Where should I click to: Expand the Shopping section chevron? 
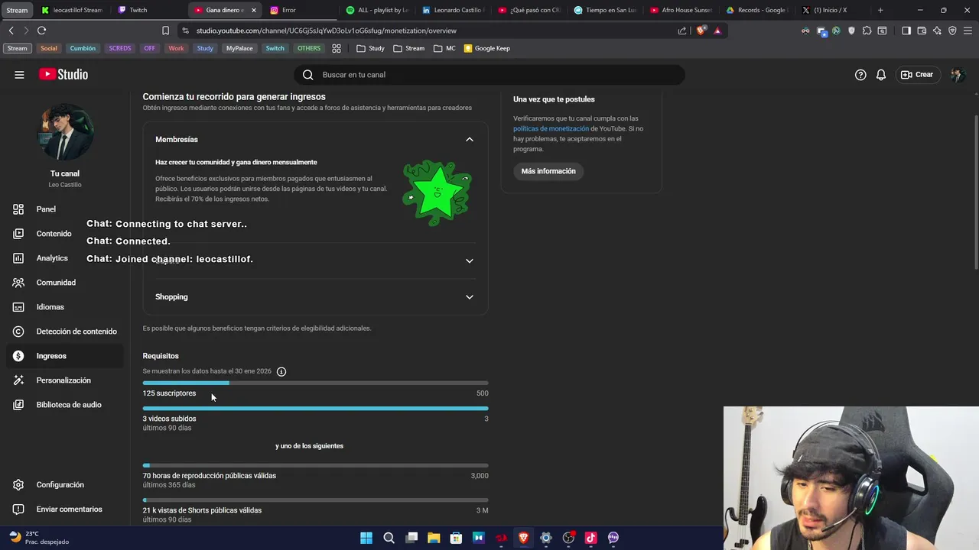point(470,297)
